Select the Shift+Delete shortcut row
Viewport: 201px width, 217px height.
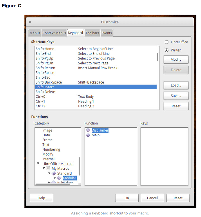[x=96, y=92]
